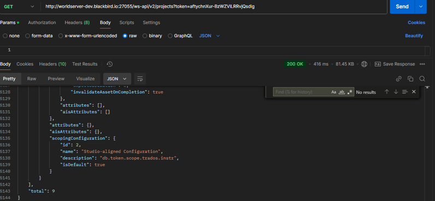
Task: Click Find in Selection lines icon
Action: (x=405, y=92)
